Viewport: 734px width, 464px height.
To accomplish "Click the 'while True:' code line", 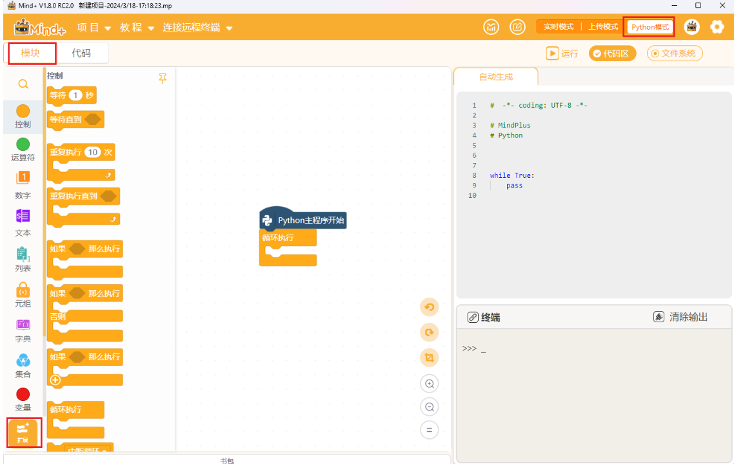I will (x=511, y=175).
